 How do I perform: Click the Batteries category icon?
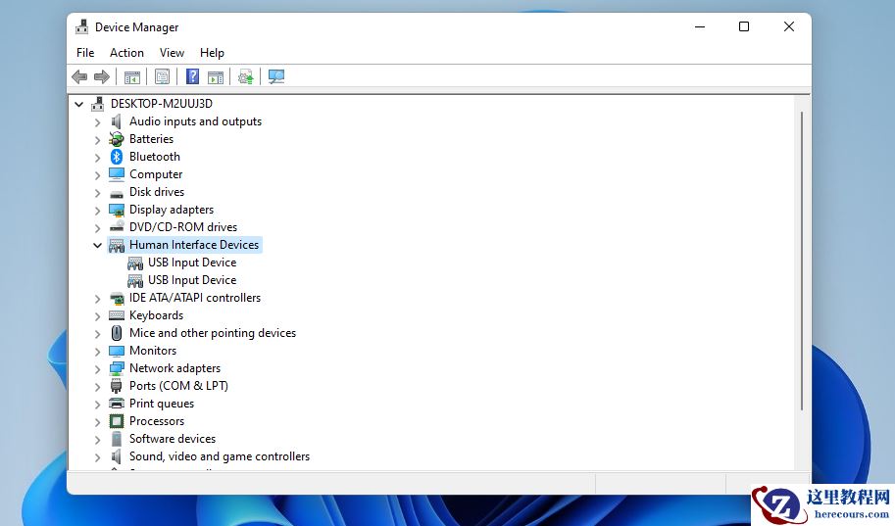(117, 139)
